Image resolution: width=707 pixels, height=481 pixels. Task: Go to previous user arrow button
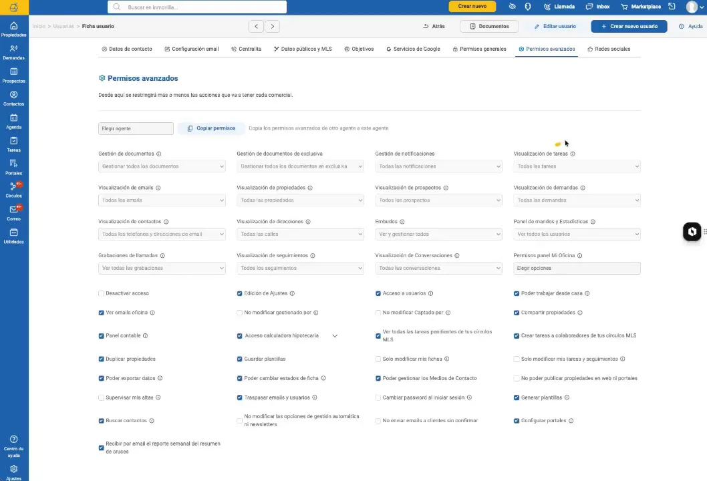click(x=256, y=26)
